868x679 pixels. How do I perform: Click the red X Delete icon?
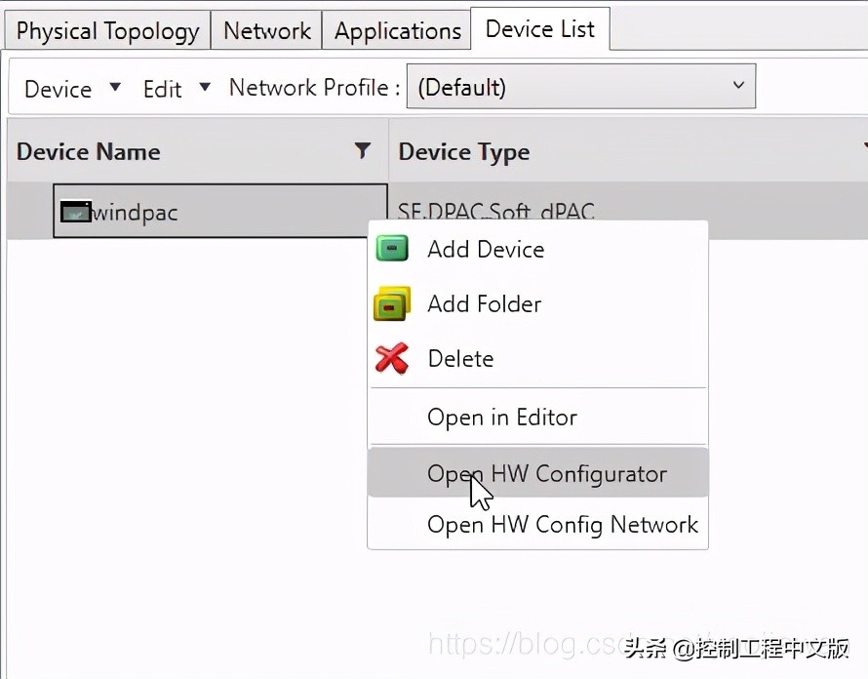(x=392, y=359)
